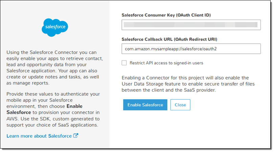The image size is (274, 152).
Task: Enable the Restrict API access checkbox
Action: [124, 63]
